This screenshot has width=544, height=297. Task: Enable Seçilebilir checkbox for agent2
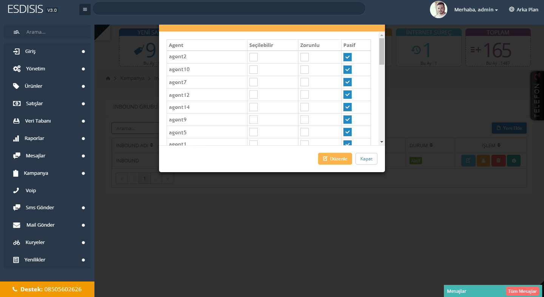tap(253, 57)
